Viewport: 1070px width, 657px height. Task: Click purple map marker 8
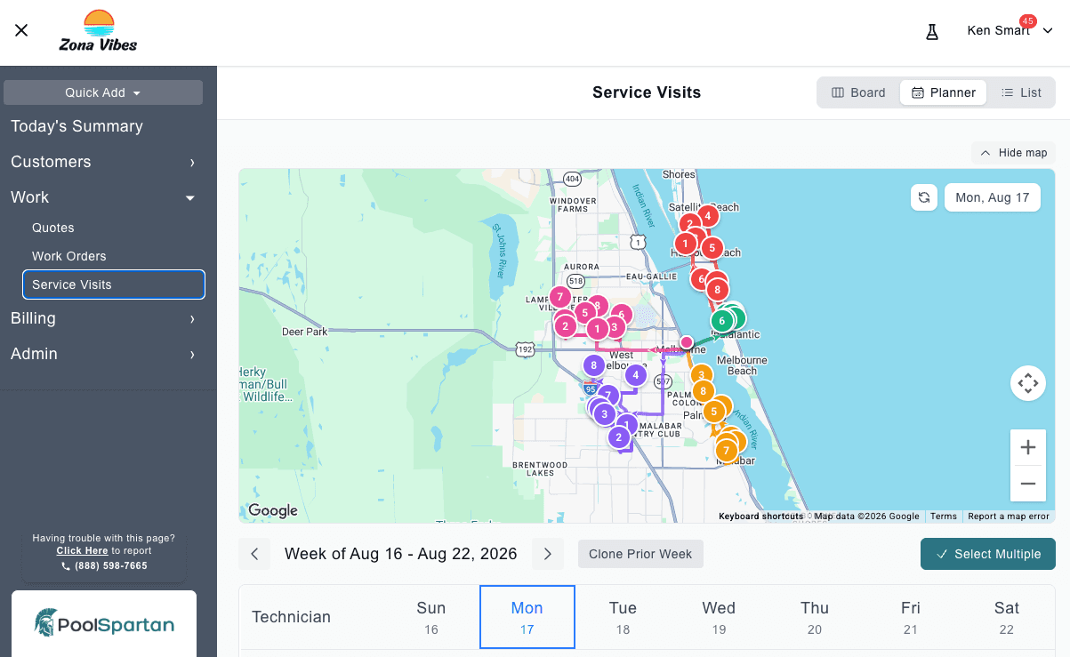pyautogui.click(x=593, y=365)
